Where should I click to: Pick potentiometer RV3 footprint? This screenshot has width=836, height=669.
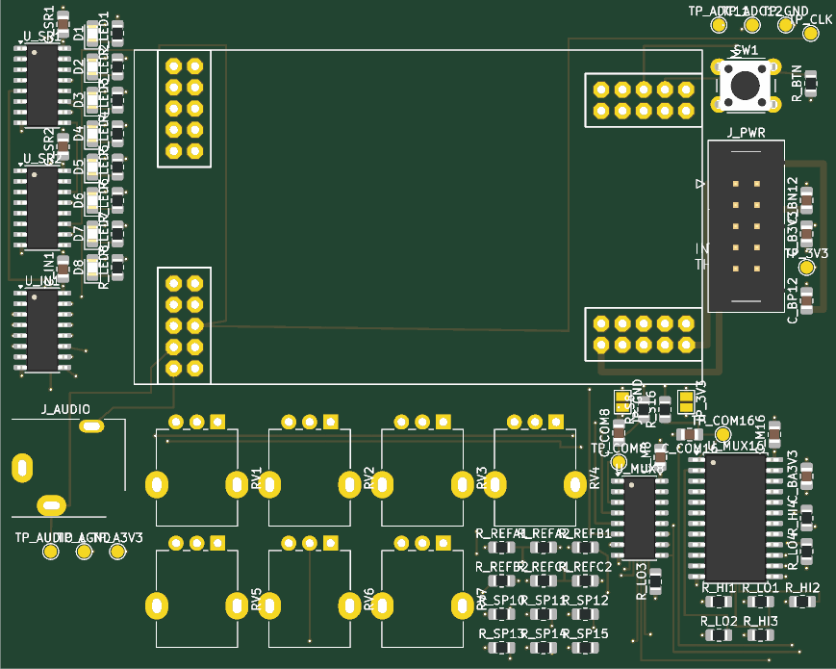click(x=422, y=471)
